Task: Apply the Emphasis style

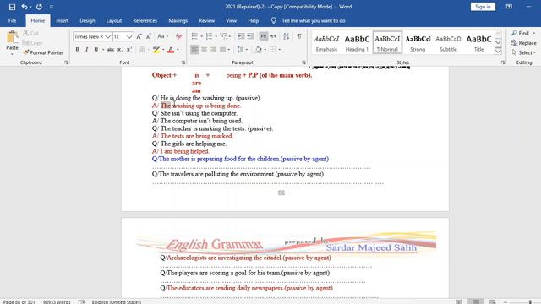Action: [x=326, y=43]
